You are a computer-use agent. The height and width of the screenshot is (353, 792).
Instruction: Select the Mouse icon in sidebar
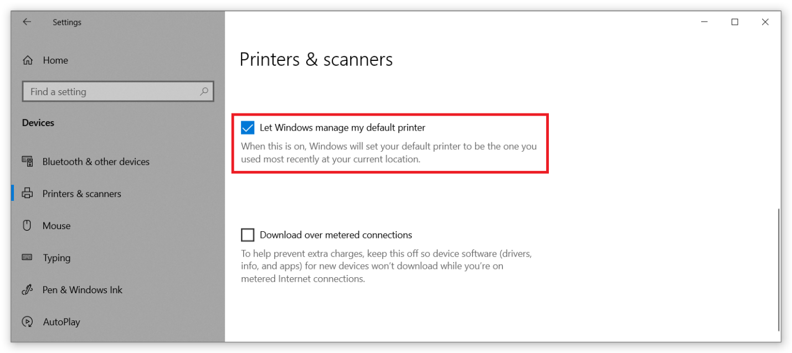click(27, 225)
